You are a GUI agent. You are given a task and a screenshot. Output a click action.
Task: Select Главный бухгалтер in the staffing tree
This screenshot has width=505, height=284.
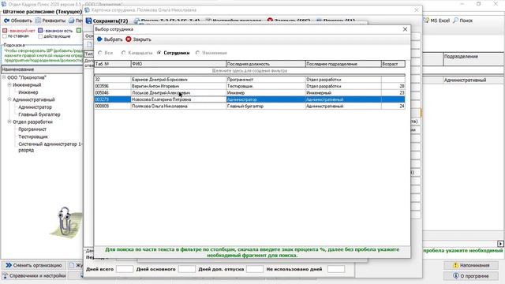39,114
